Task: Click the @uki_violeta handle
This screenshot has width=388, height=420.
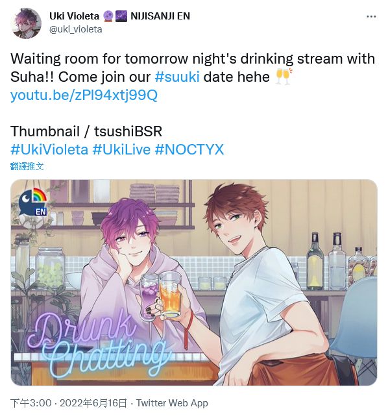Action: tap(75, 29)
